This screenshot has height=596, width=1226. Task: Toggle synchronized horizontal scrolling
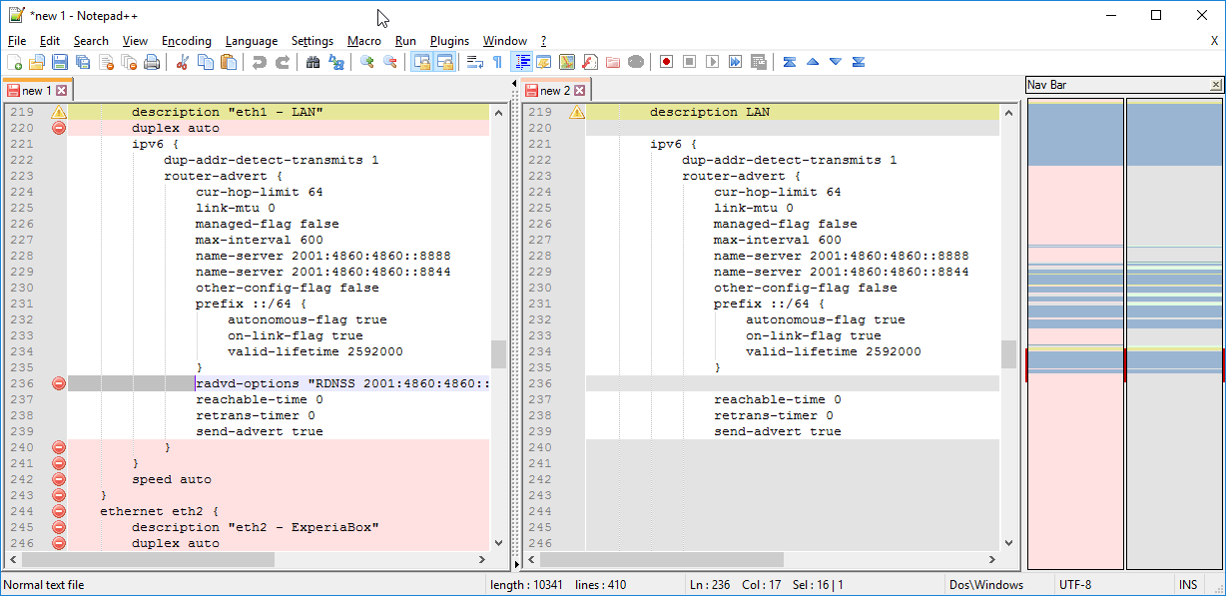pyautogui.click(x=444, y=62)
